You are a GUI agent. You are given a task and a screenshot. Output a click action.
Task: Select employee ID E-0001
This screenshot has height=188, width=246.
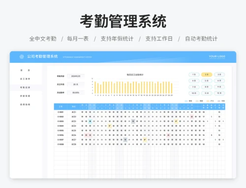(x=61, y=112)
